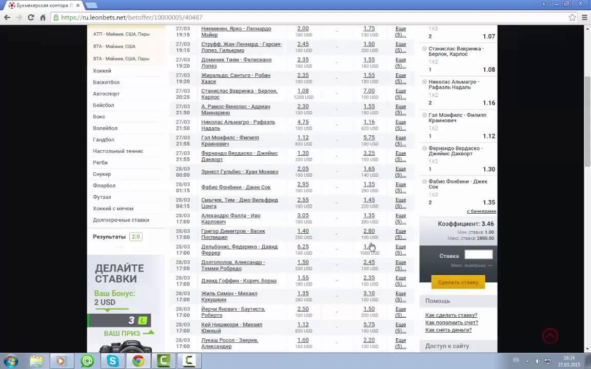The image size is (591, 369).
Task: Click the volume icon in tray
Action: 538,361
